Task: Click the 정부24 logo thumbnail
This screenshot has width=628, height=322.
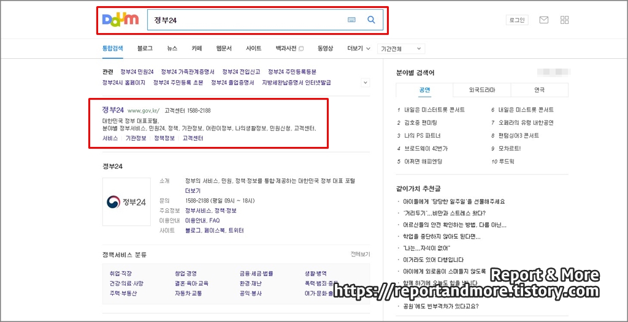Action: (126, 202)
